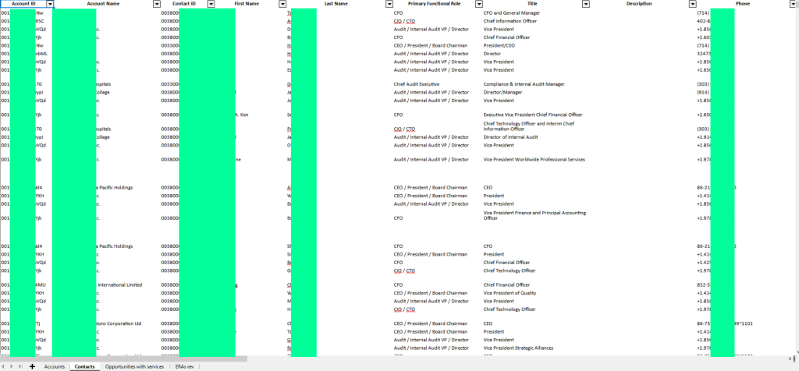The image size is (799, 371).
Task: Click 'Chief Technology Officer and Interim Chief' cell
Action: tap(528, 126)
